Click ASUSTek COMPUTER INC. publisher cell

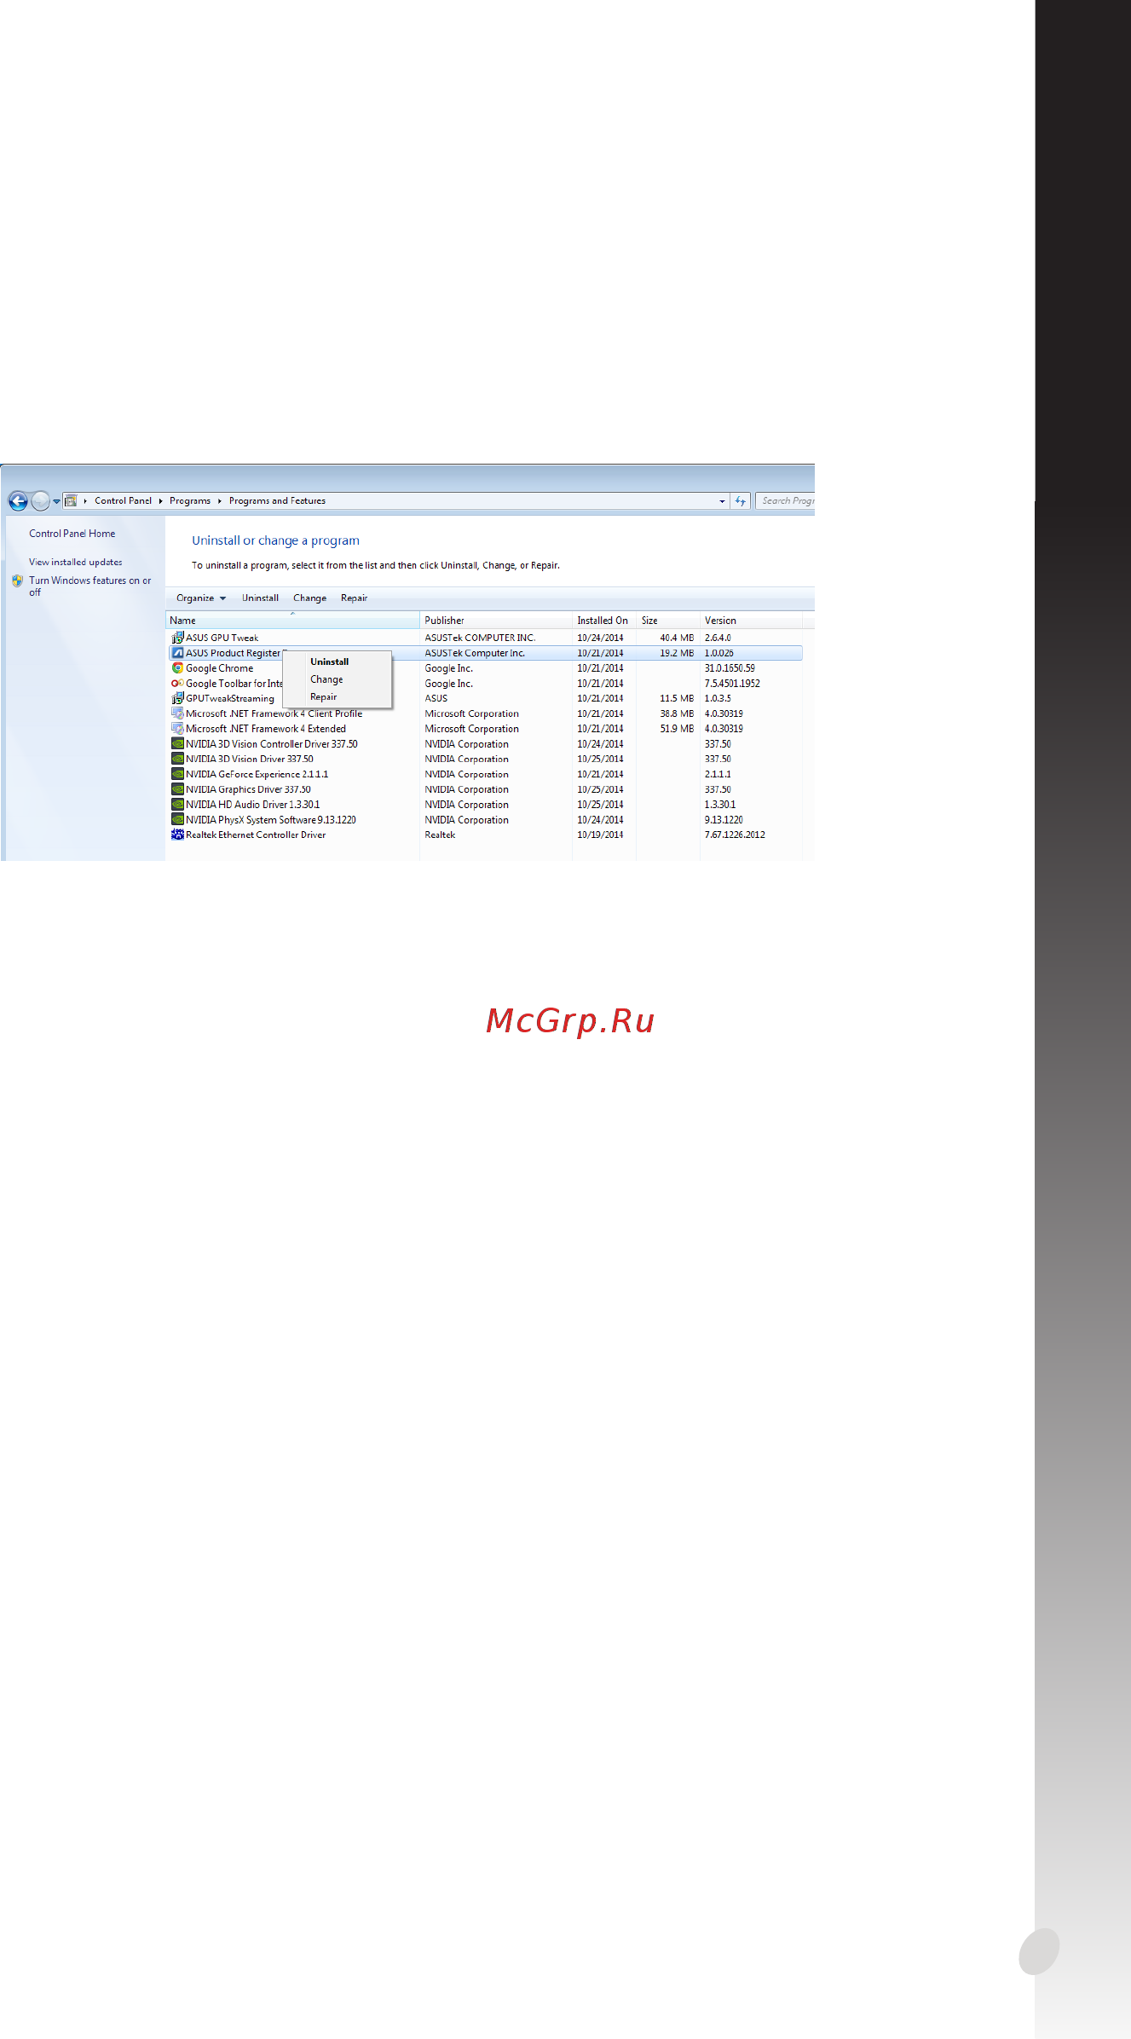click(x=480, y=638)
